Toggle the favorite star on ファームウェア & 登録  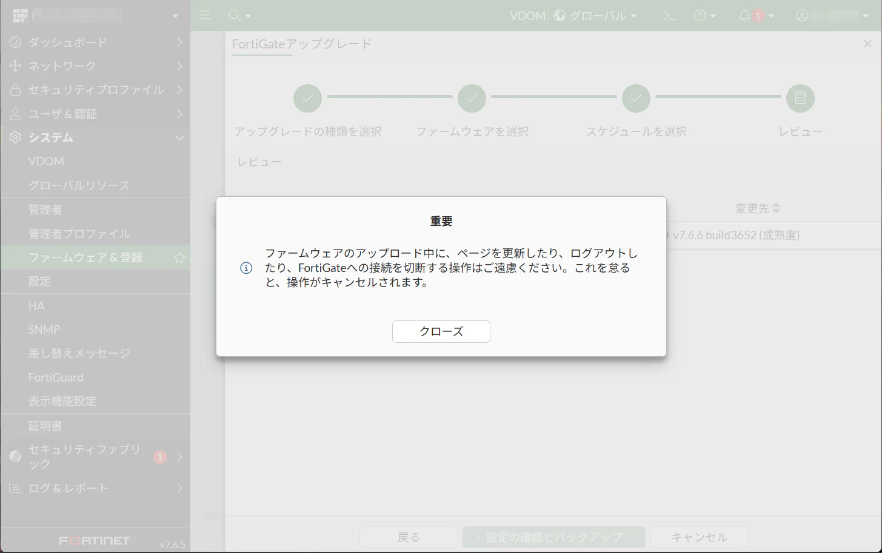pyautogui.click(x=179, y=257)
